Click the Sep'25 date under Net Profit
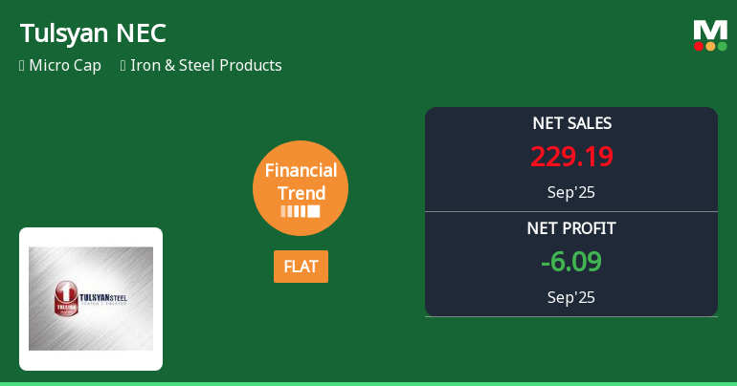The height and width of the screenshot is (386, 737). 571,297
